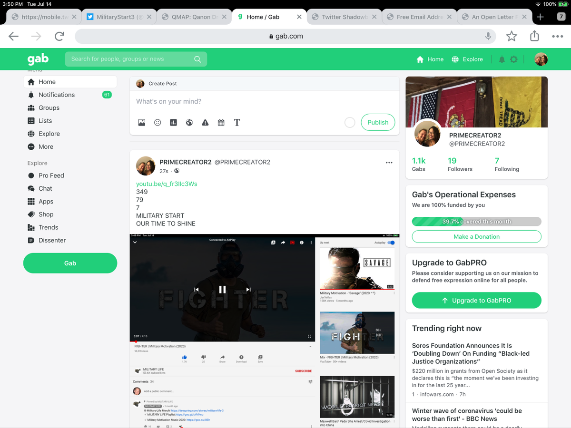Open Chat from sidebar
571x428 pixels.
70,188
